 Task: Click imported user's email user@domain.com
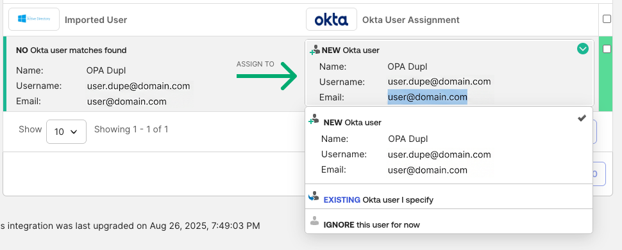126,102
